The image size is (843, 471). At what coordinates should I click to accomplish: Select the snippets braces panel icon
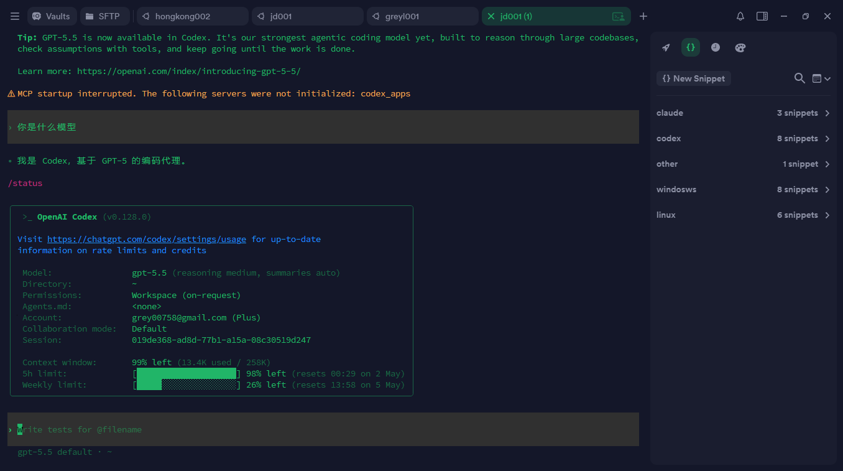(691, 47)
